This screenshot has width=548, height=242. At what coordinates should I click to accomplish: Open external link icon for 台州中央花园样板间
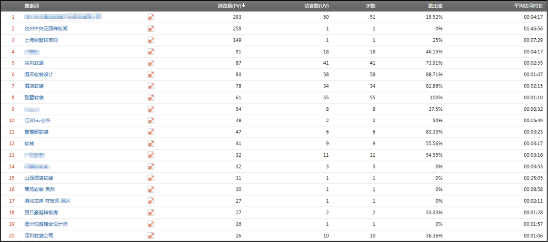point(151,29)
